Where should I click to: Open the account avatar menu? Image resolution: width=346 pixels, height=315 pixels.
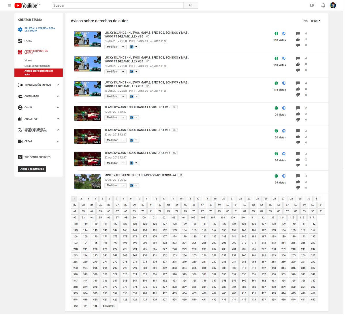pyautogui.click(x=333, y=5)
